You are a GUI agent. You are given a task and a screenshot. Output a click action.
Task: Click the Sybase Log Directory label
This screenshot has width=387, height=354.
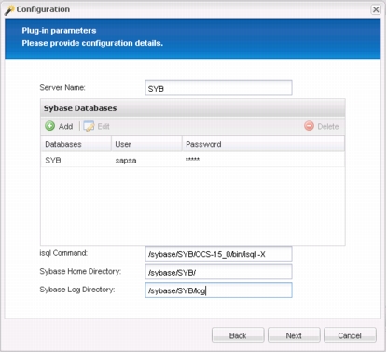(x=77, y=290)
